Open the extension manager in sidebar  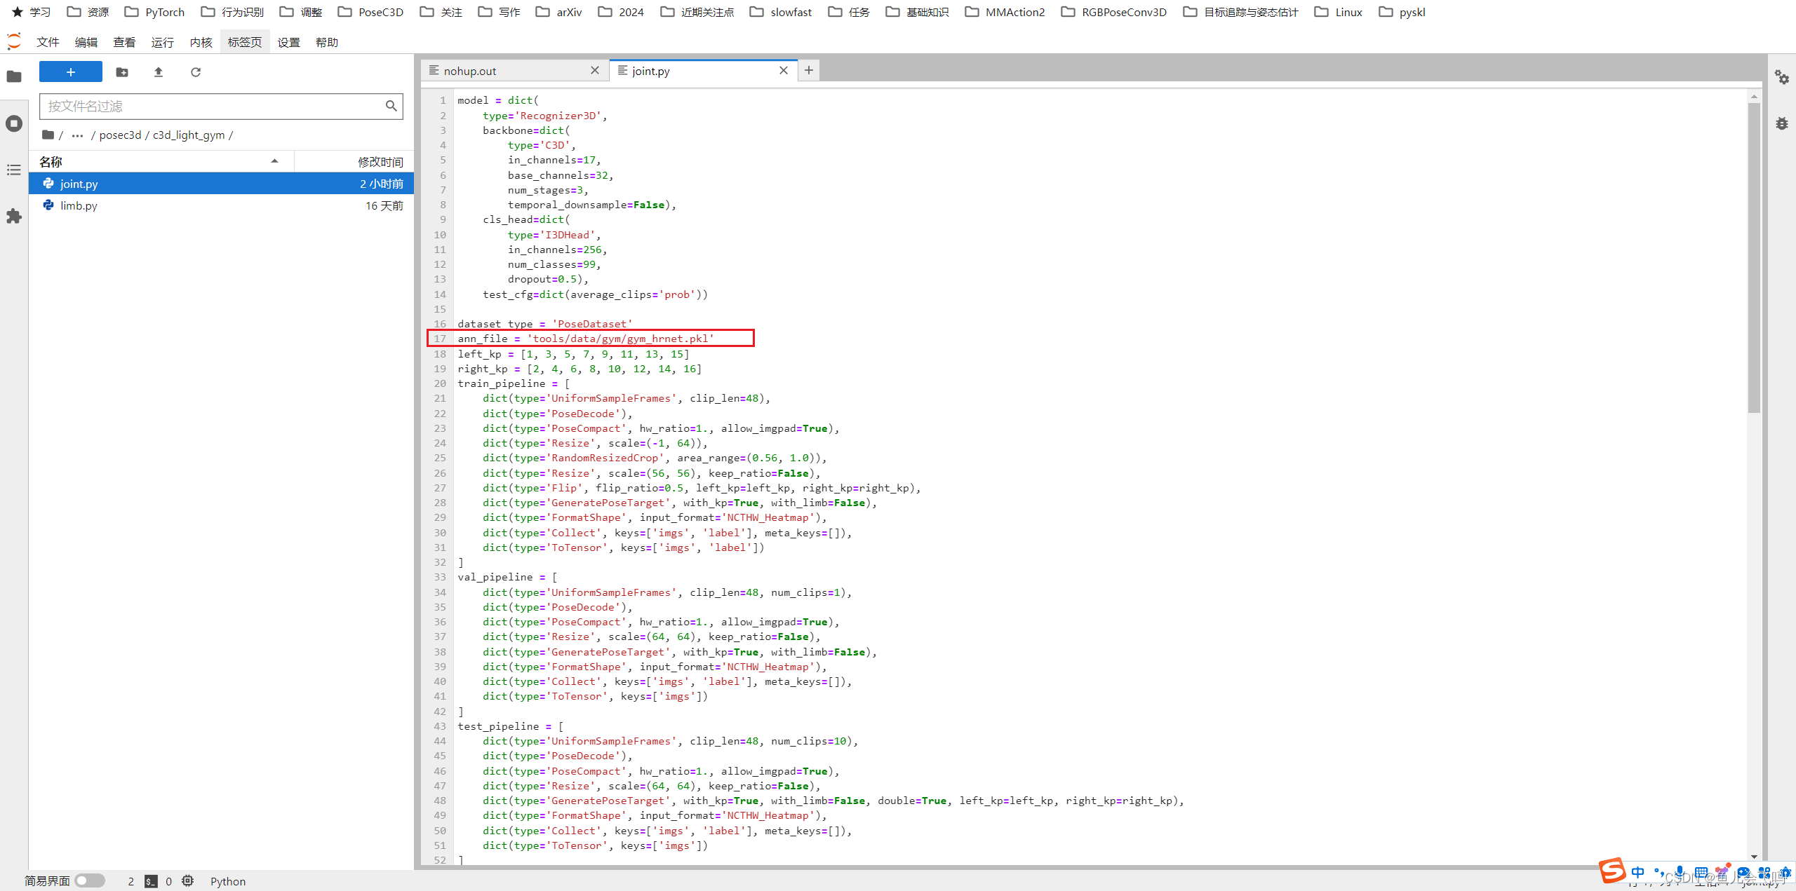(14, 216)
